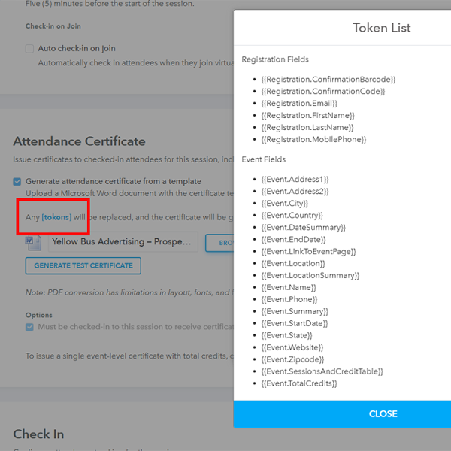Screen dimensions: 451x451
Task: Select the Registration.MobilePhone token
Action: (x=313, y=139)
